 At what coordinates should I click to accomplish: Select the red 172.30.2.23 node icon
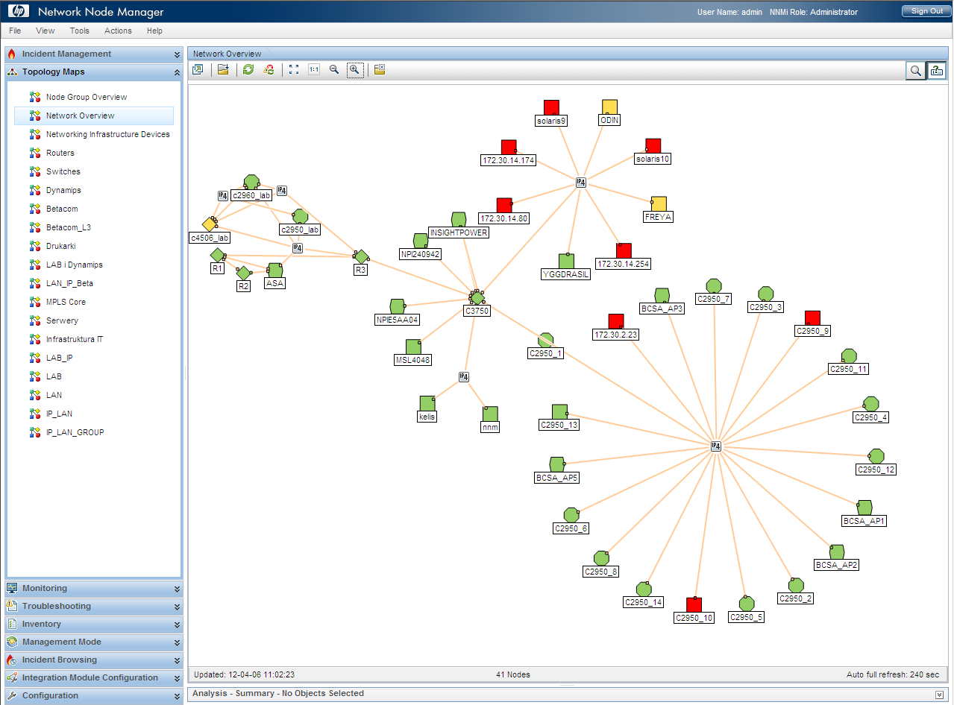tap(615, 321)
